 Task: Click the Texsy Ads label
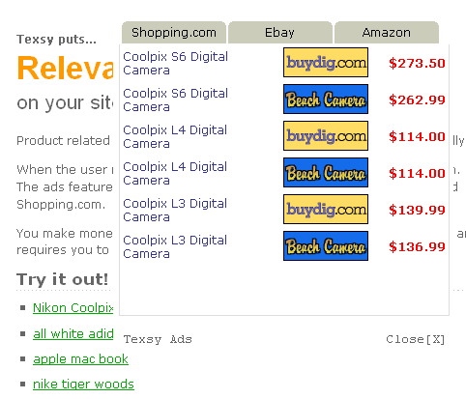158,339
